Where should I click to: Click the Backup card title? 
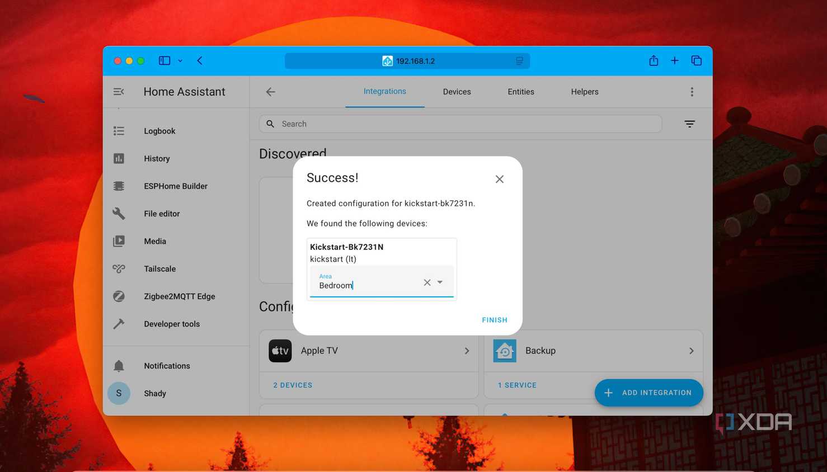pos(541,351)
